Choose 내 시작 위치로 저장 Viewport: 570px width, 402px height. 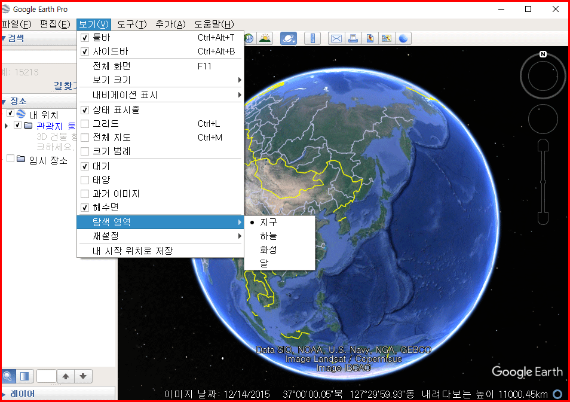click(x=160, y=251)
